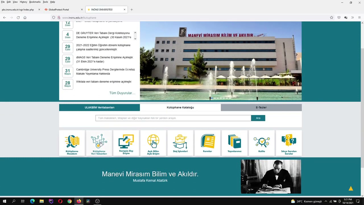Screen dimensions: 364x205
Task: Open Tüm Duyurular link
Action: [122, 93]
